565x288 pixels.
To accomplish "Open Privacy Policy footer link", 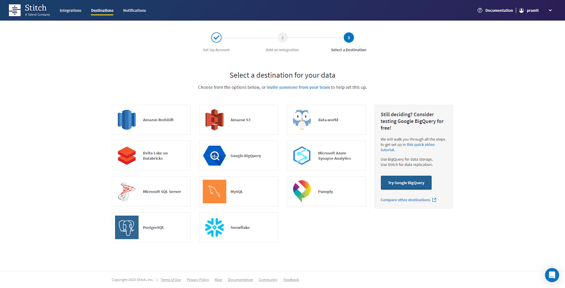I will click(x=198, y=280).
